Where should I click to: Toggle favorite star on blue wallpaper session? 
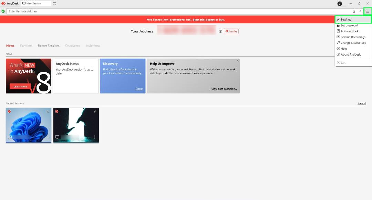tap(48, 111)
